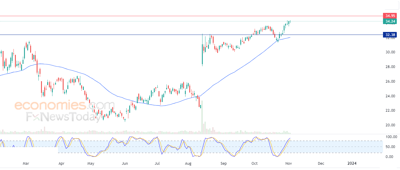The image size is (400, 170).
Task: Select the 30.00 price axis value
Action: point(390,52)
